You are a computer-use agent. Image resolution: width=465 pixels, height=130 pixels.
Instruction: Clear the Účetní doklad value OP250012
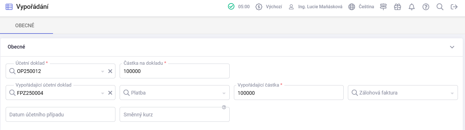(x=110, y=71)
